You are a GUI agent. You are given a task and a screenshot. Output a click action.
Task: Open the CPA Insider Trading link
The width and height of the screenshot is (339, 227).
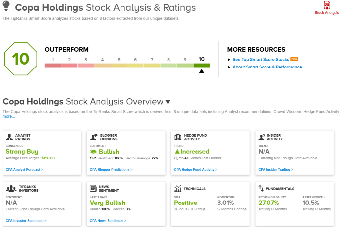[x=276, y=170]
